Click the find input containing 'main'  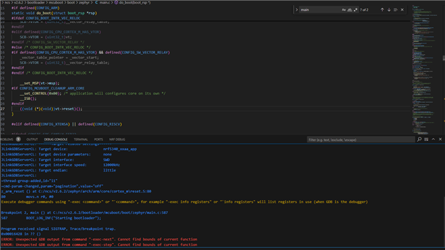pos(320,10)
